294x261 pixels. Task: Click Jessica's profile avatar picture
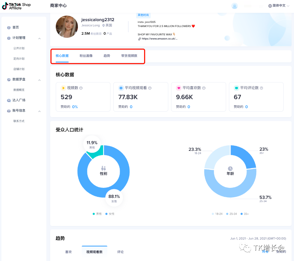pyautogui.click(x=67, y=27)
